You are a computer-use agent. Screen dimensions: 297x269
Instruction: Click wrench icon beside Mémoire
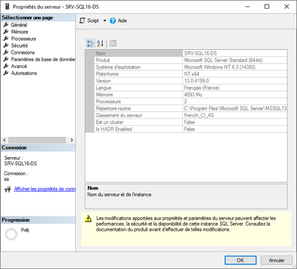tap(6, 31)
